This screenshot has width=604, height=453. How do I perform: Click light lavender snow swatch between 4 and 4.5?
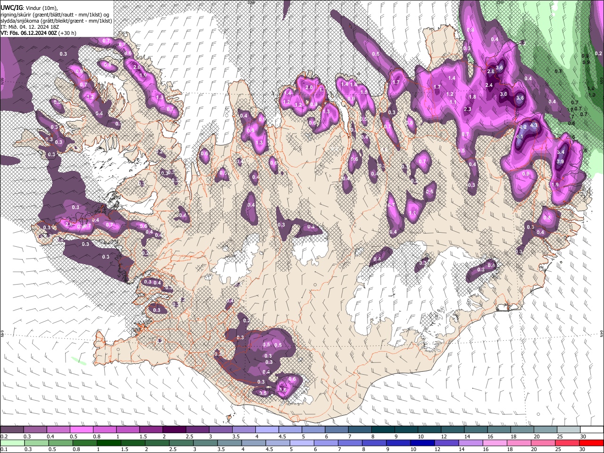(x=267, y=430)
